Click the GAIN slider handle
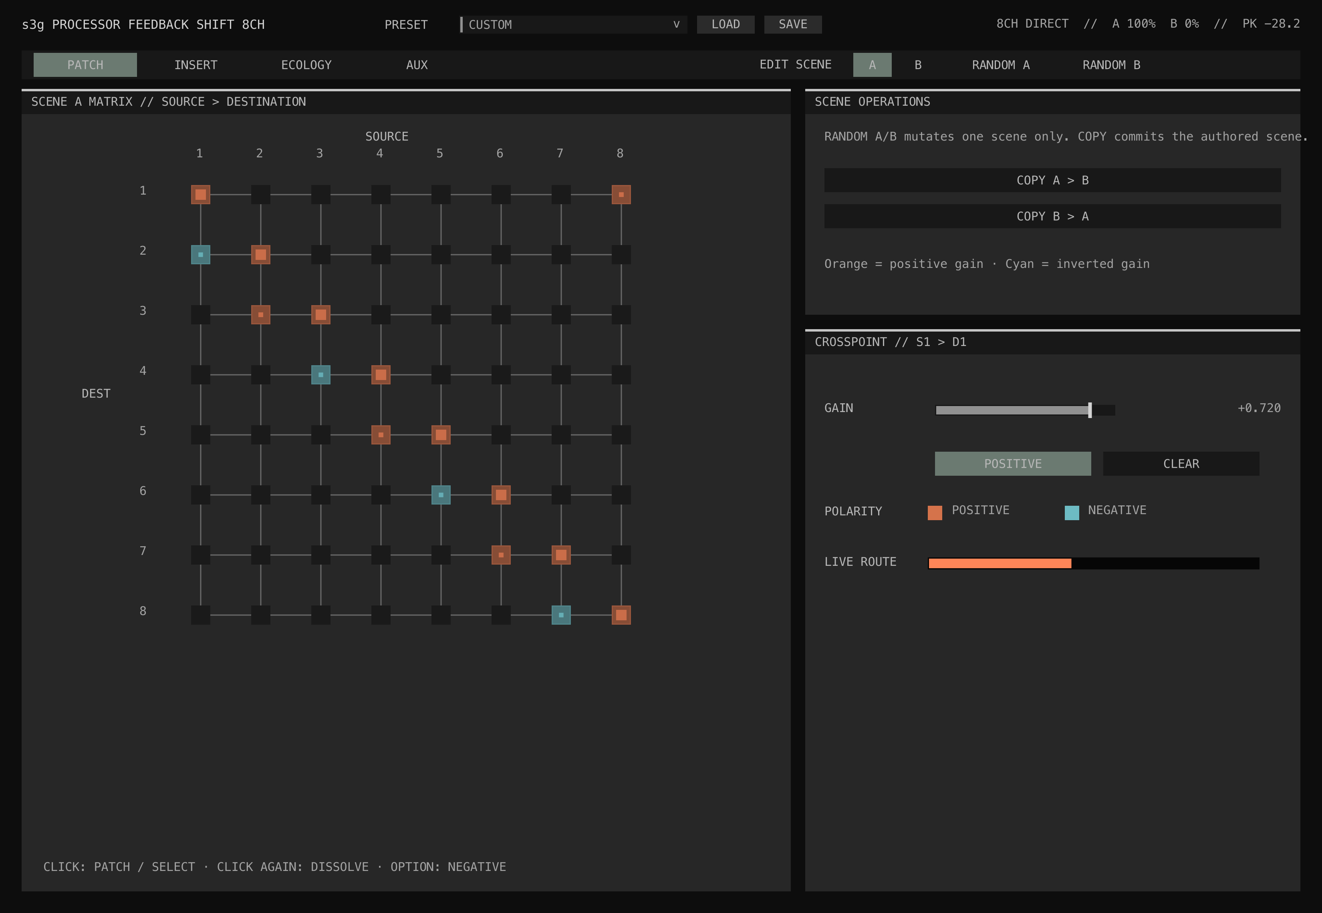The width and height of the screenshot is (1322, 913). point(1090,410)
